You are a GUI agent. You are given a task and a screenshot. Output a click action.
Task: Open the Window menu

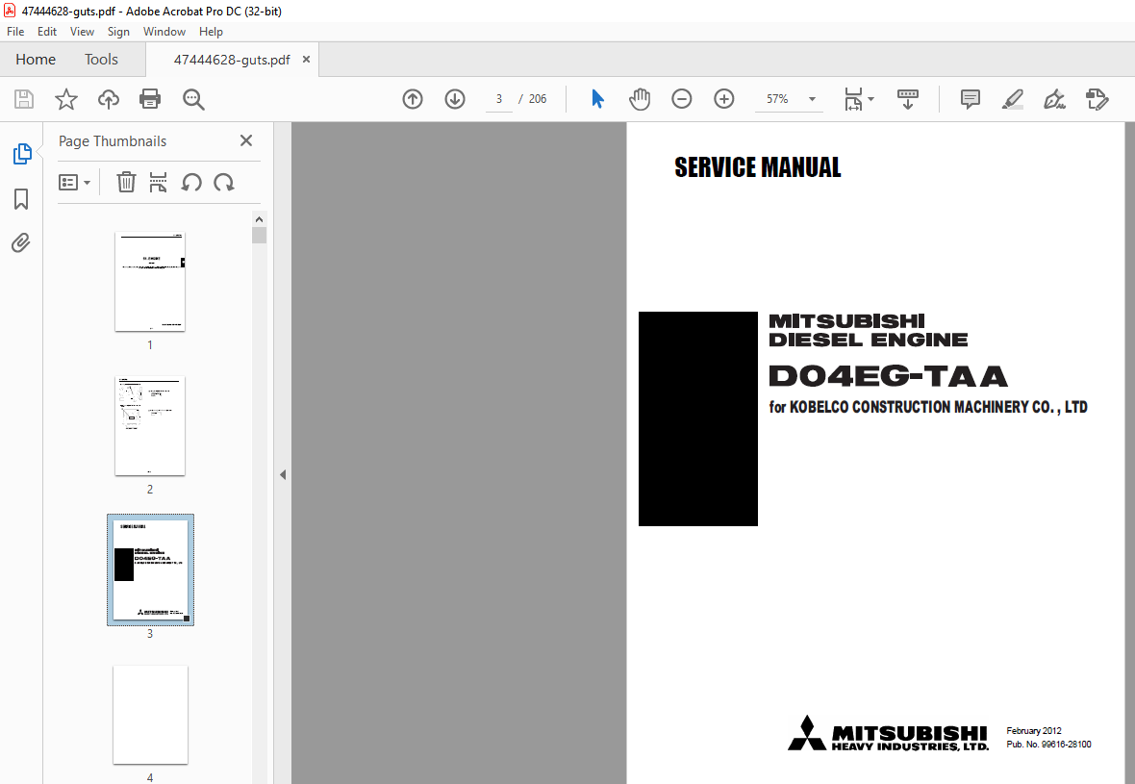pos(164,31)
